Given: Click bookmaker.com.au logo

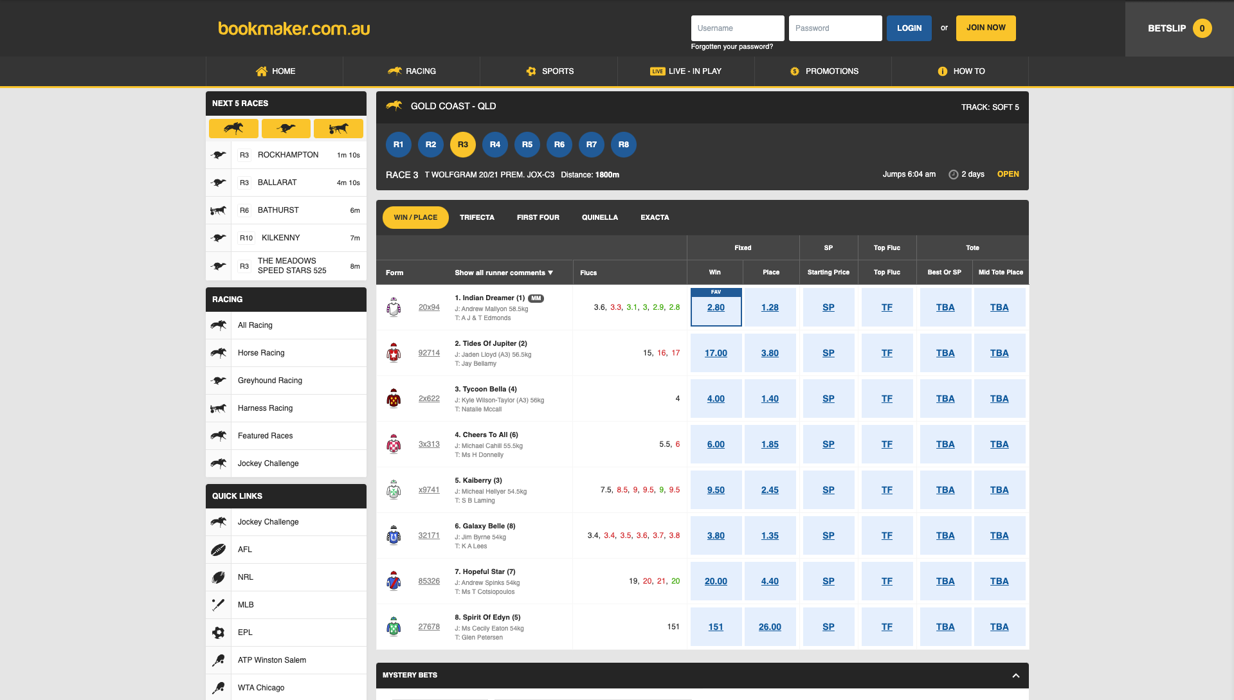Looking at the screenshot, I should coord(294,29).
